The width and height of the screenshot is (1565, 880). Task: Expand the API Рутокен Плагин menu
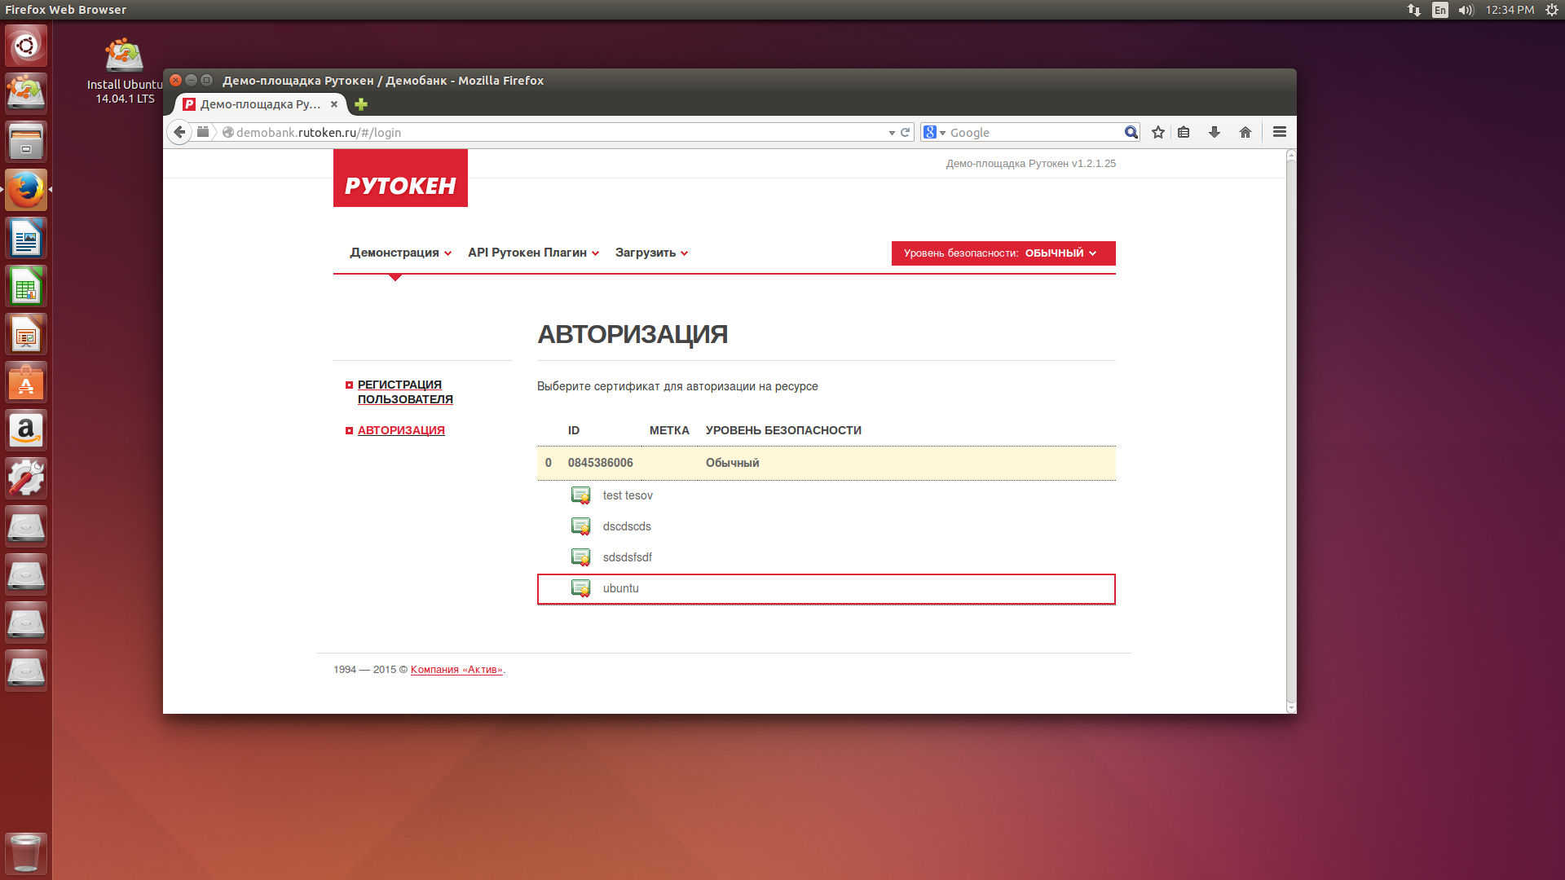[x=533, y=253]
